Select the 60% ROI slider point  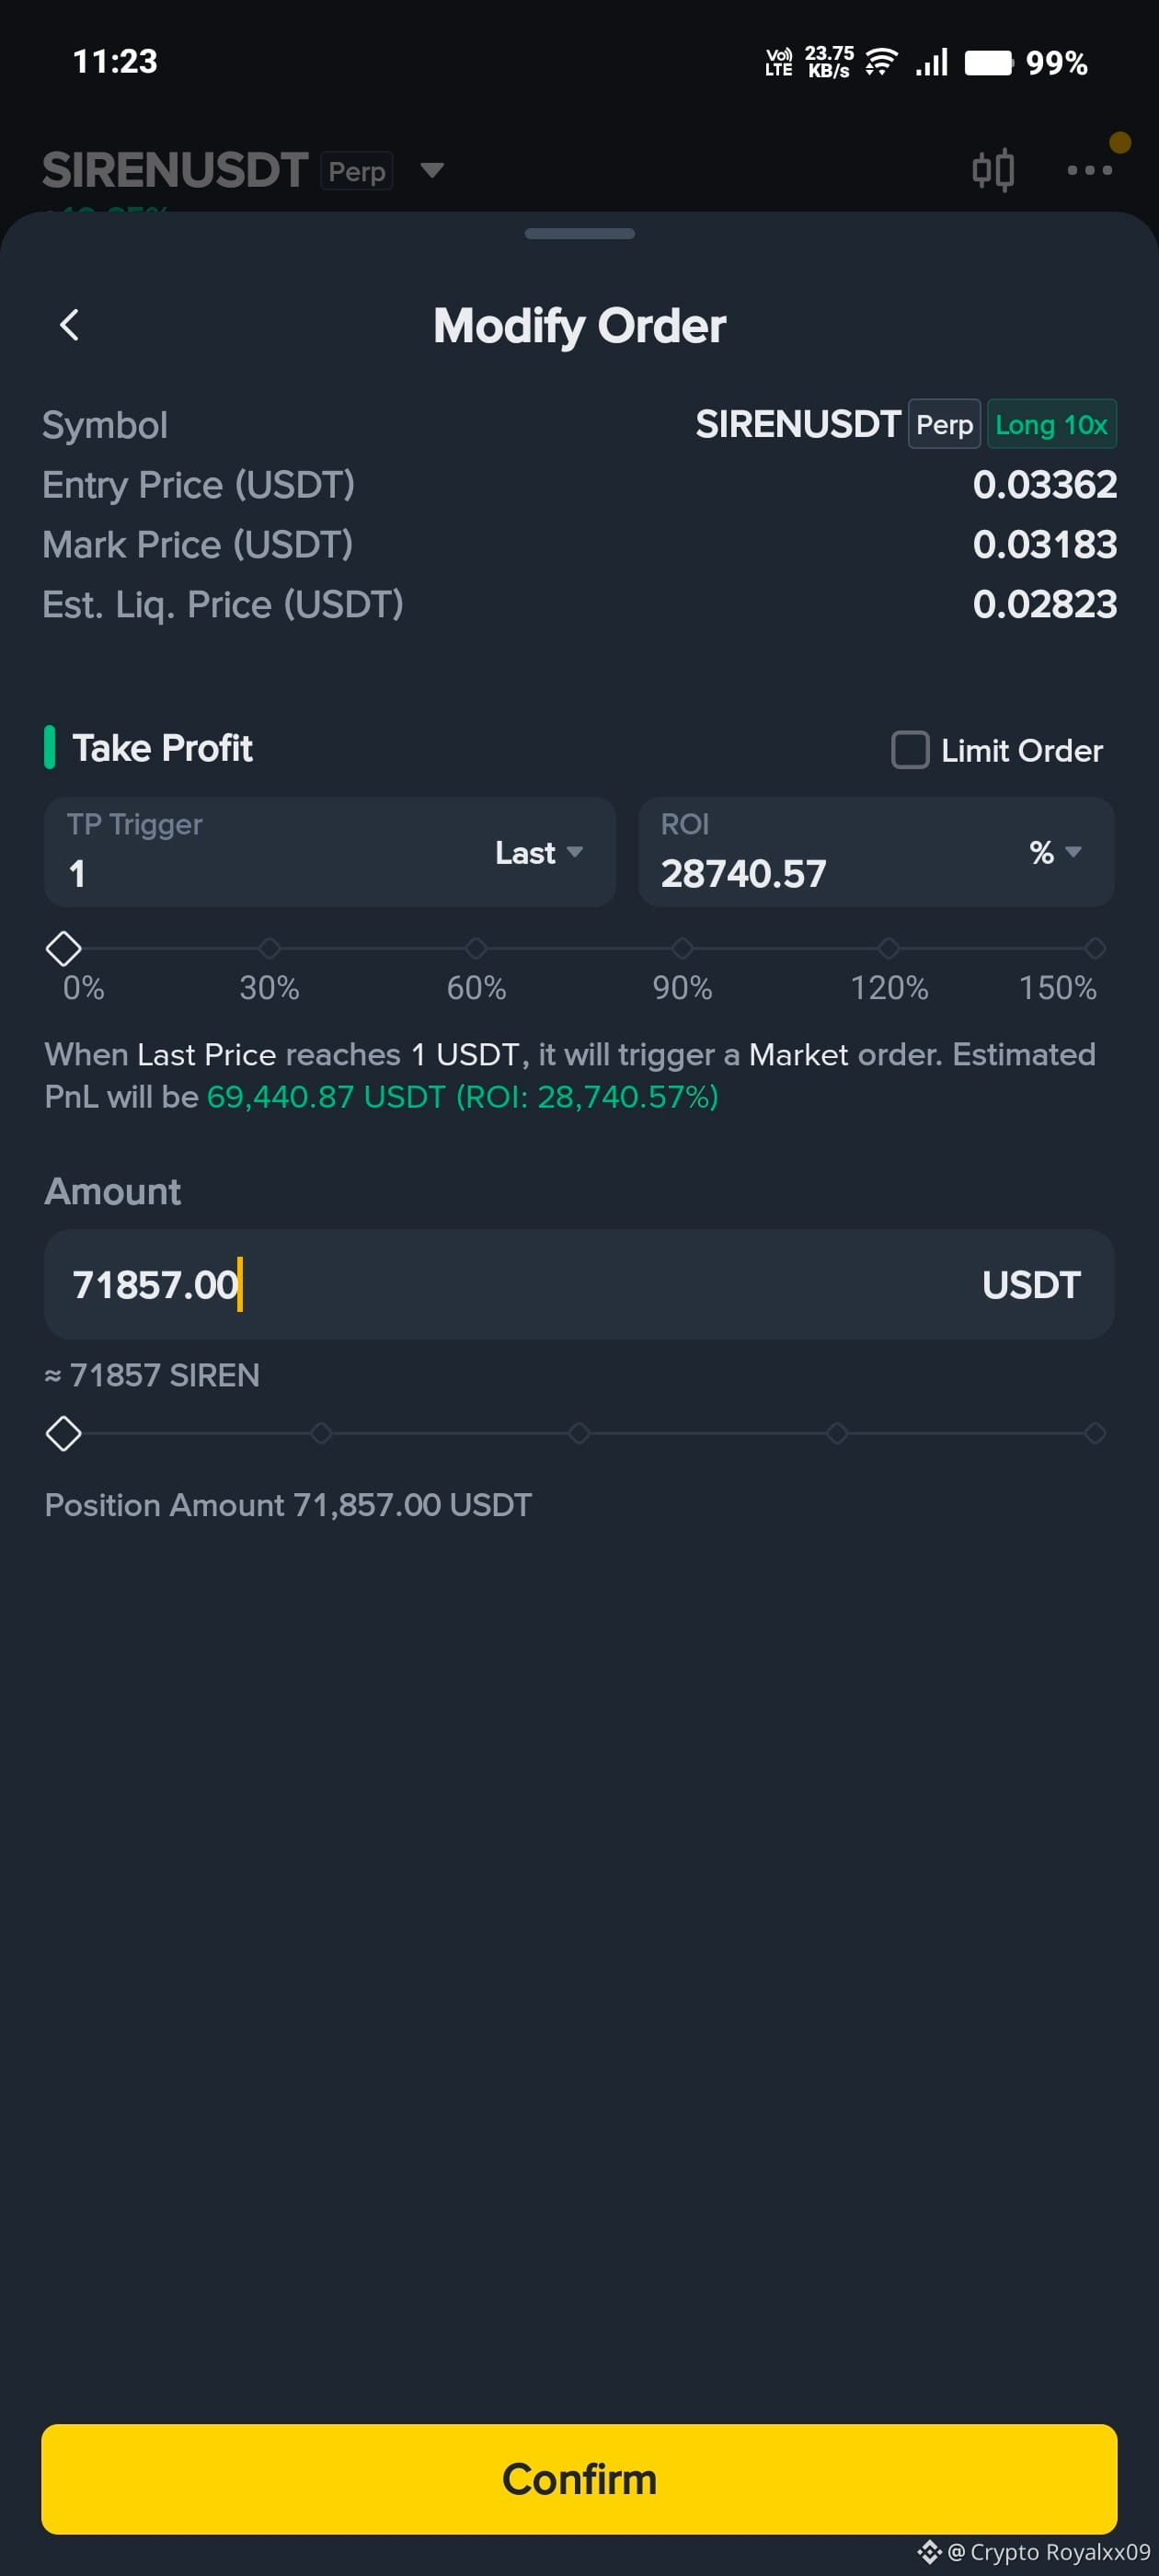coord(476,948)
